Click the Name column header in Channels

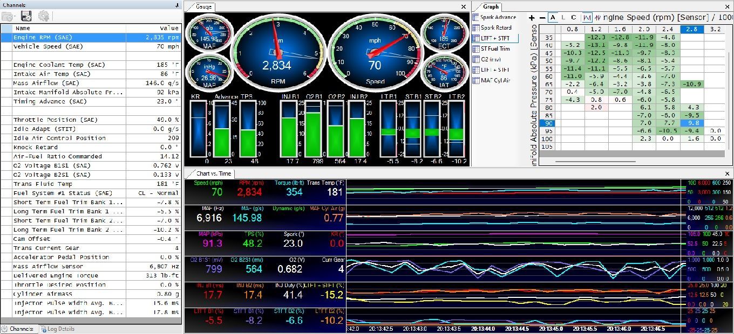[23, 28]
